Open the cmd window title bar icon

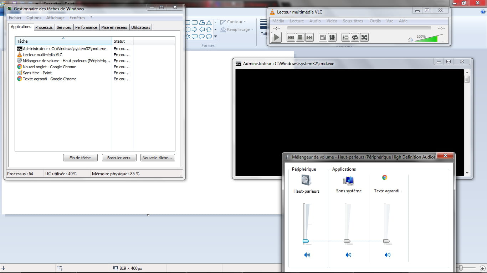pyautogui.click(x=238, y=64)
